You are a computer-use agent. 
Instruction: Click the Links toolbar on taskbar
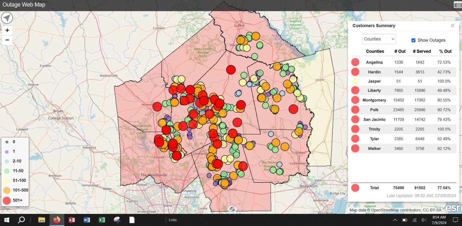(173, 220)
